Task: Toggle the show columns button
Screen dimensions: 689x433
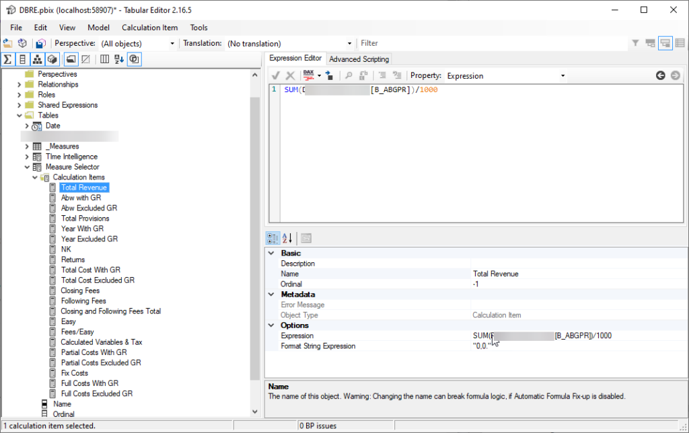Action: tap(22, 59)
